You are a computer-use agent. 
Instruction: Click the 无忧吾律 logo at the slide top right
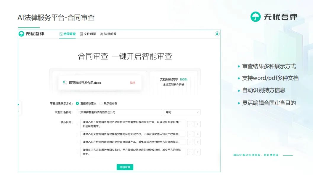255,17
